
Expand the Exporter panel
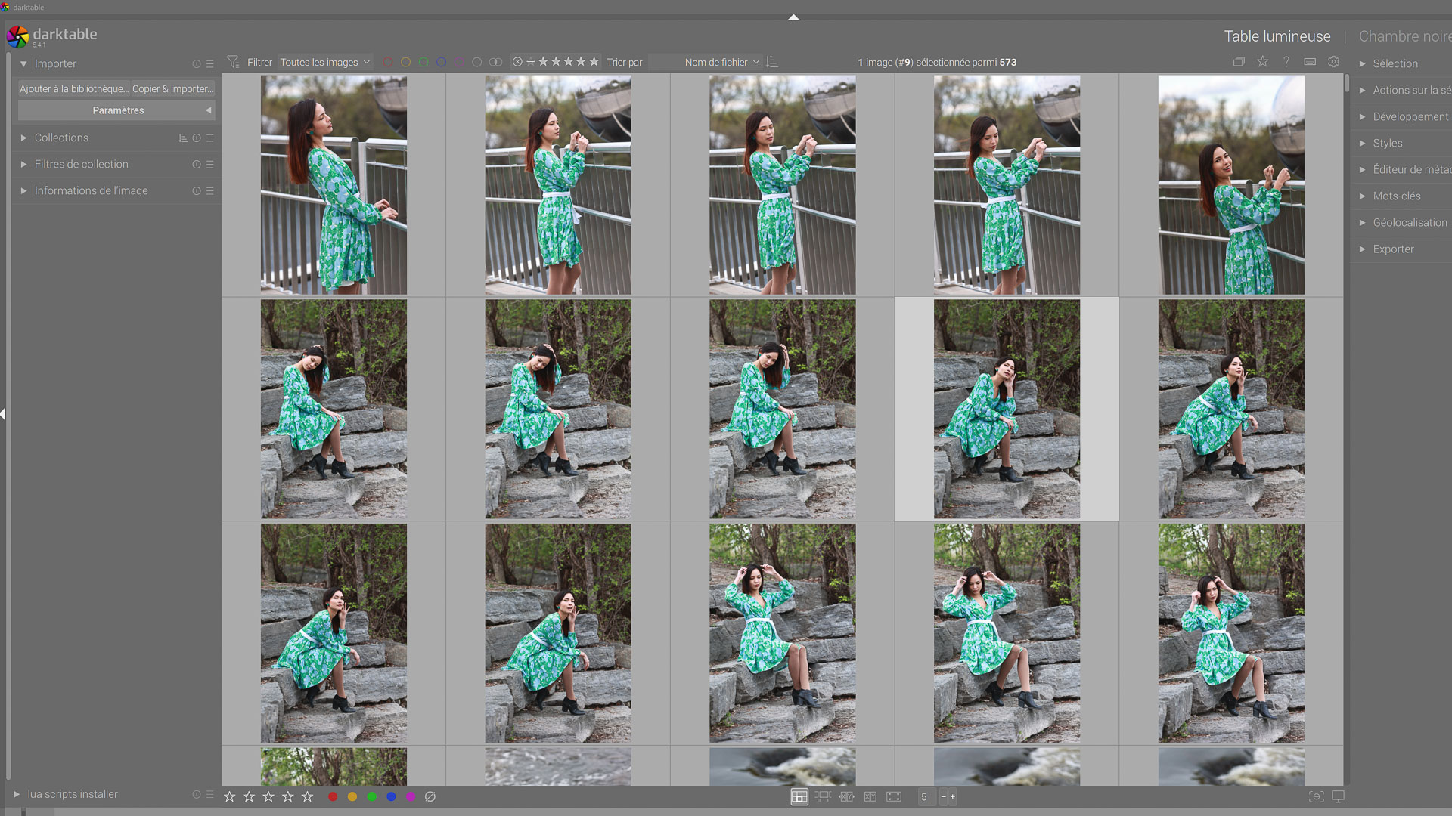pos(1362,249)
